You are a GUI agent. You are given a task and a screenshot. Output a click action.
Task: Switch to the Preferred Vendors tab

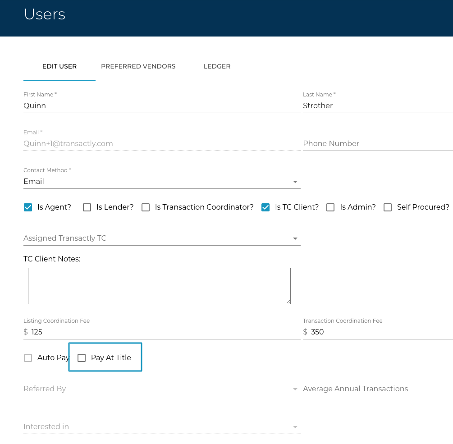[x=138, y=66]
